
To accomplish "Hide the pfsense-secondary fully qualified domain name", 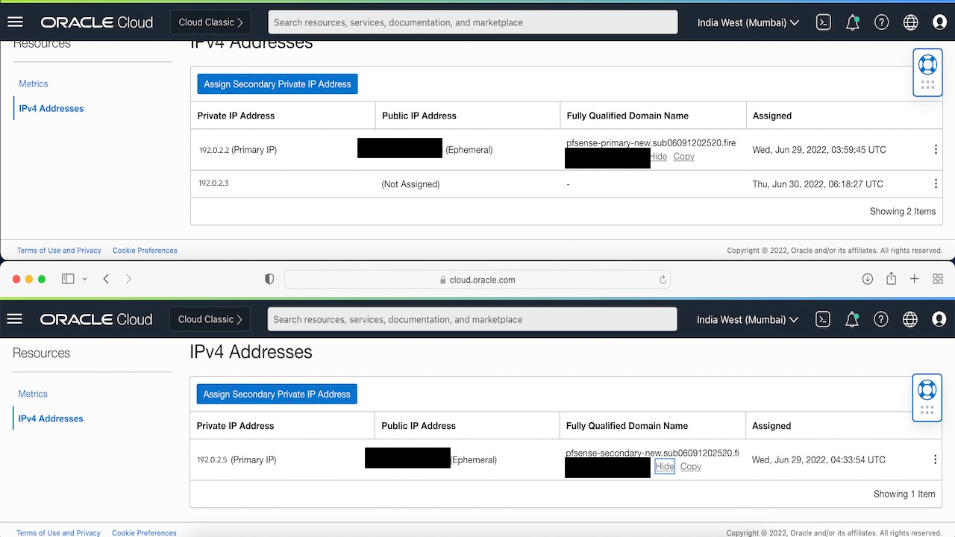I will tap(663, 465).
